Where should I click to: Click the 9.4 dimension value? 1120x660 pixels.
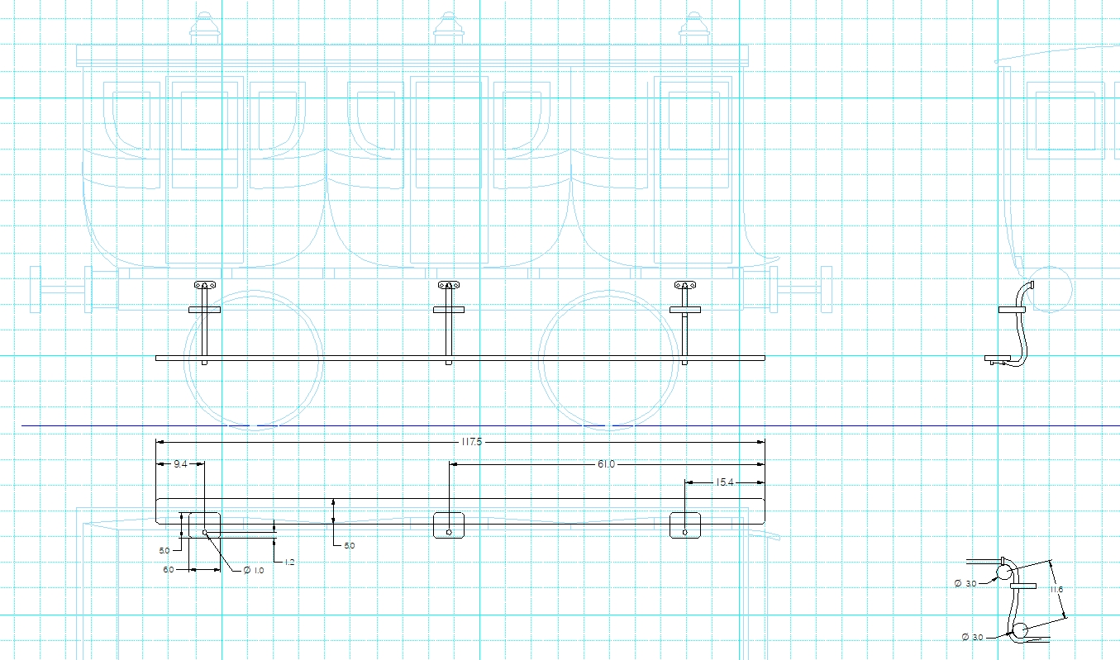[x=179, y=464]
